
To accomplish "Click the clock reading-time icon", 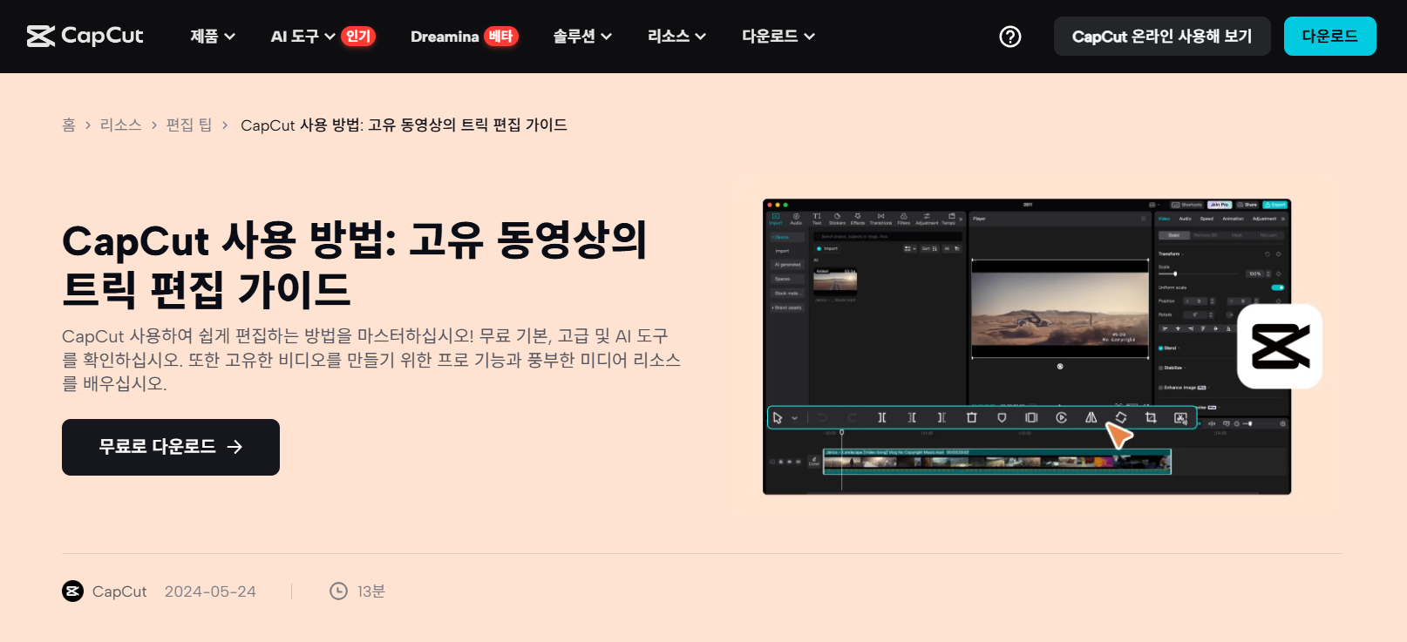I will pyautogui.click(x=338, y=591).
